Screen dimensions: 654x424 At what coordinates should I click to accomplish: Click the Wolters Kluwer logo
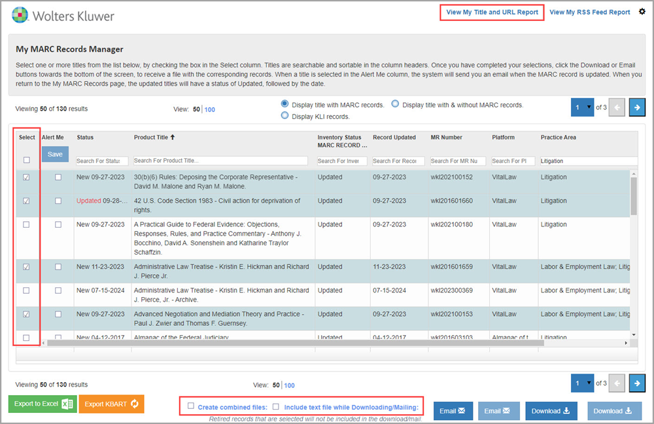(x=63, y=16)
